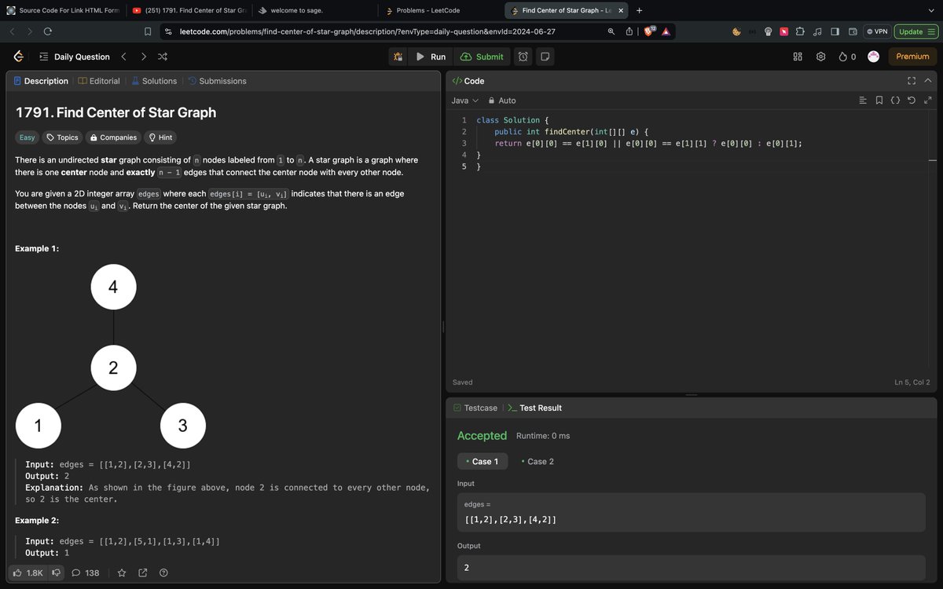Viewport: 943px width, 589px height.
Task: Toggle the Auto lock setting
Action: point(502,101)
